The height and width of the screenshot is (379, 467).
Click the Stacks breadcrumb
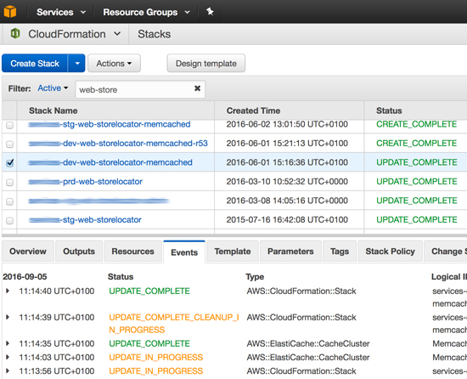155,34
